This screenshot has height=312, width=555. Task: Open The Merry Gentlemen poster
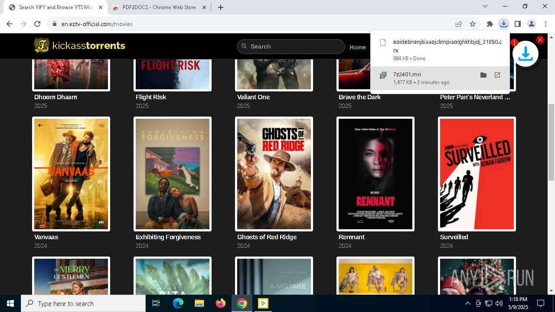[71, 276]
